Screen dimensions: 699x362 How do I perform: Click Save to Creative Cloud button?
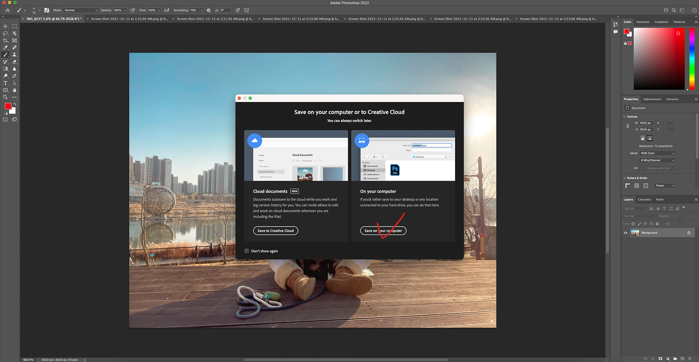275,231
